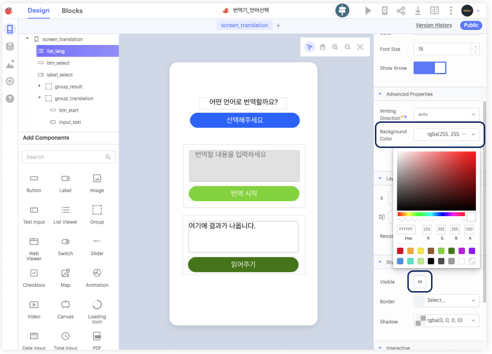Click the blue 선택해주세요 button on canvas
Image resolution: width=492 pixels, height=354 pixels.
245,120
